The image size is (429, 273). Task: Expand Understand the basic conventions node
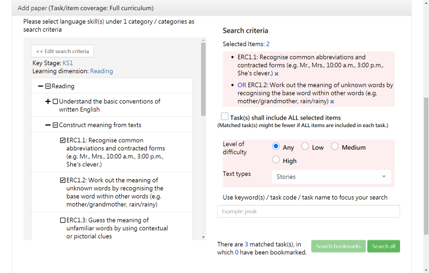pos(48,101)
